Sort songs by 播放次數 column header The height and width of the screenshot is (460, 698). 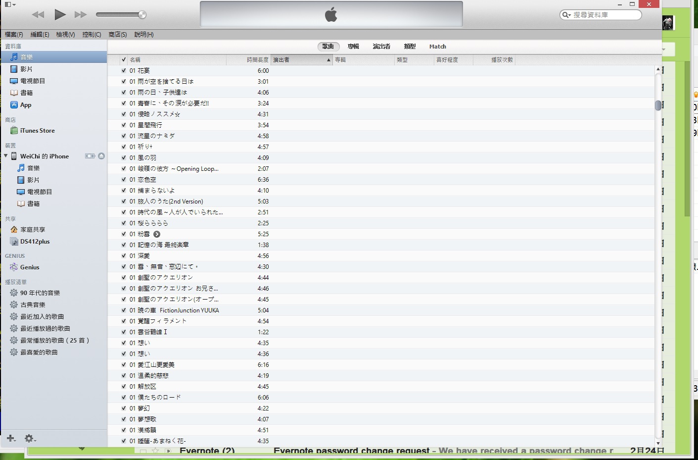tap(495, 60)
